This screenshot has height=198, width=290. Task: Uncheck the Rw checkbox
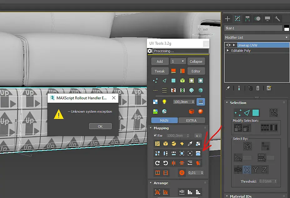(x=155, y=135)
